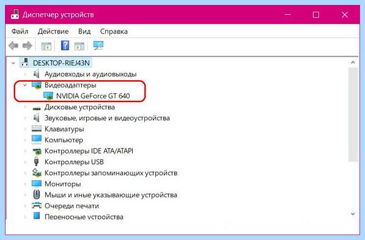Select the NVIDIA GeForce GT 640 device
The width and height of the screenshot is (365, 240).
[93, 96]
